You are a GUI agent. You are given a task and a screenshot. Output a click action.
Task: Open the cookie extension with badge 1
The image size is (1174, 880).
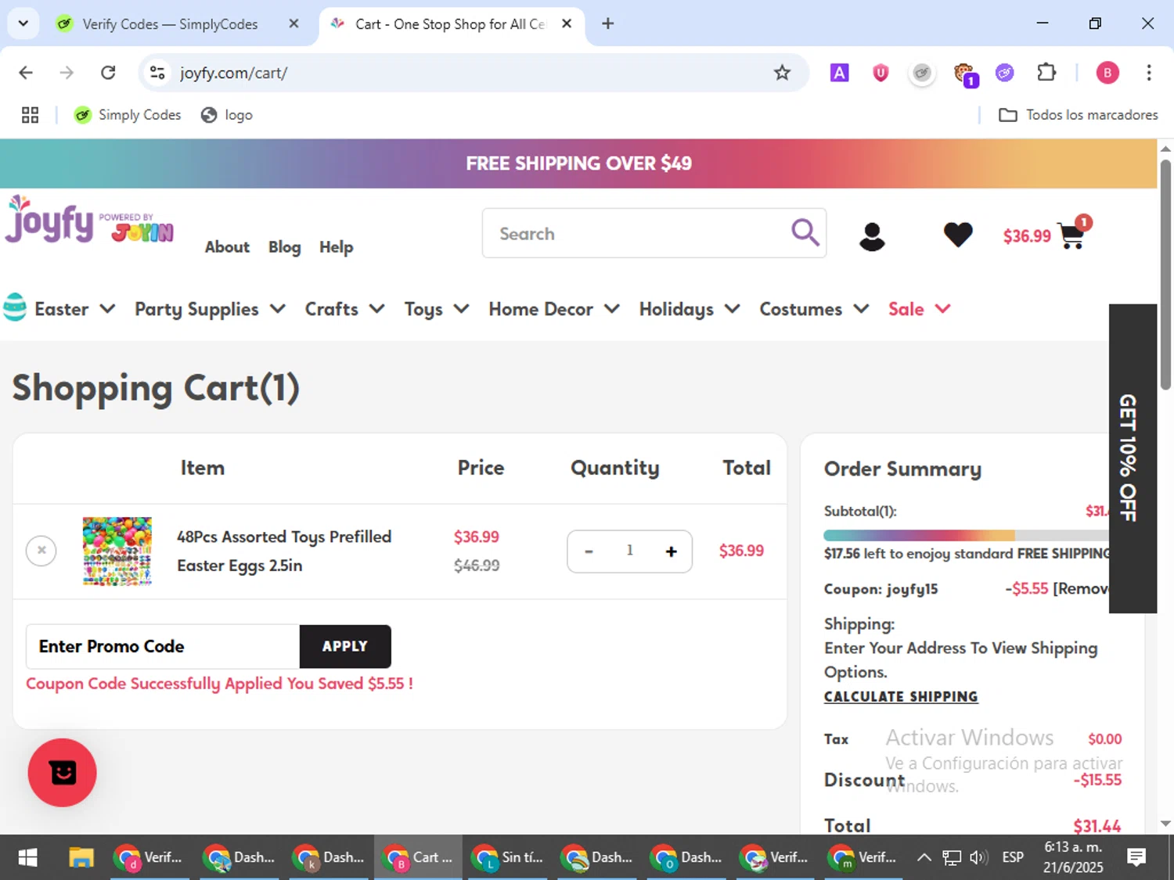[964, 74]
